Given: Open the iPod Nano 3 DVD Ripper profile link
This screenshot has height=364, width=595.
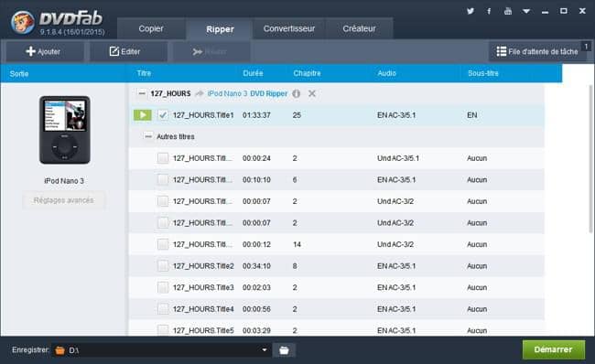Looking at the screenshot, I should pyautogui.click(x=247, y=93).
